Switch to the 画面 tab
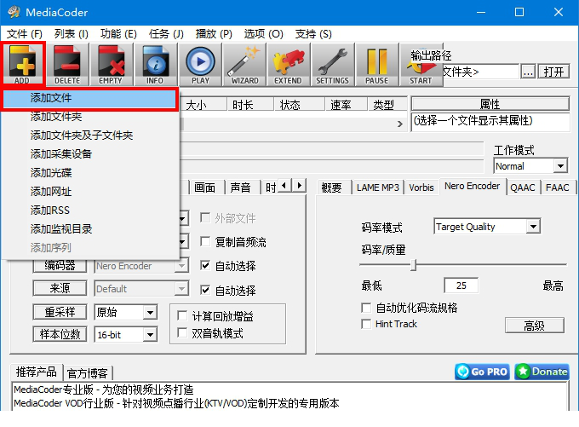The width and height of the screenshot is (579, 427). point(205,188)
